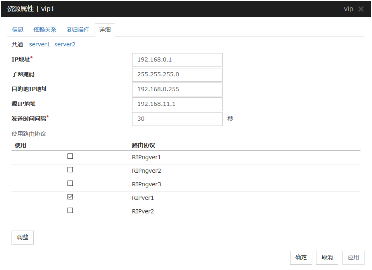Go to the 复归操作 tab
Image resolution: width=372 pixels, height=270 pixels.
pos(78,30)
